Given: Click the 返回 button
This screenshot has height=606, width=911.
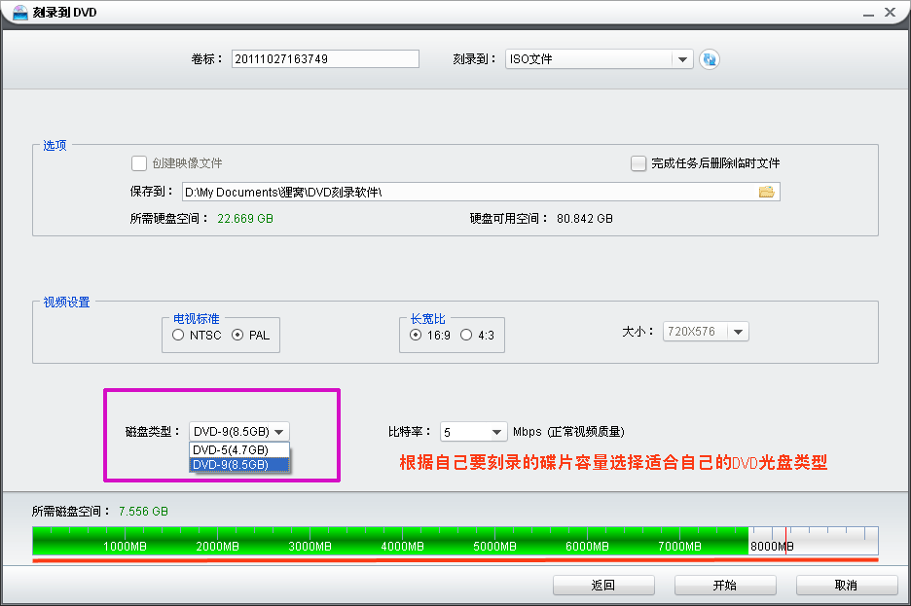Looking at the screenshot, I should (603, 586).
